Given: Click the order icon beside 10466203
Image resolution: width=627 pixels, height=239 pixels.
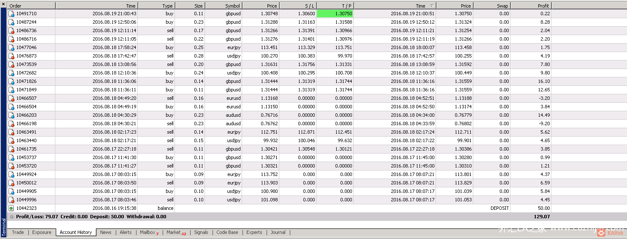Looking at the screenshot, I should (x=11, y=115).
